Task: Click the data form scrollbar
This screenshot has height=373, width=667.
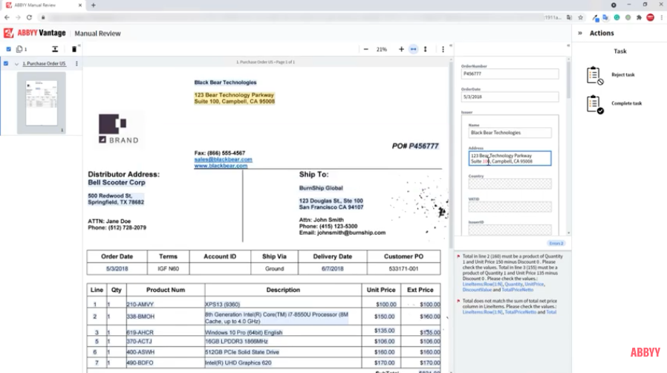Action: [x=568, y=81]
